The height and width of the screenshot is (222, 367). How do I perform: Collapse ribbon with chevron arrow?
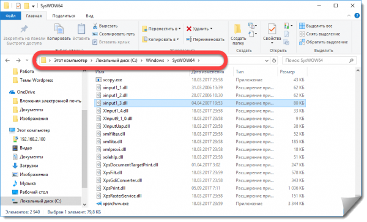pyautogui.click(x=349, y=16)
